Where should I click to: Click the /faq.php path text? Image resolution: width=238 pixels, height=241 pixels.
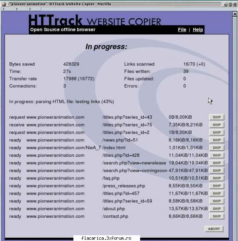click(x=111, y=178)
